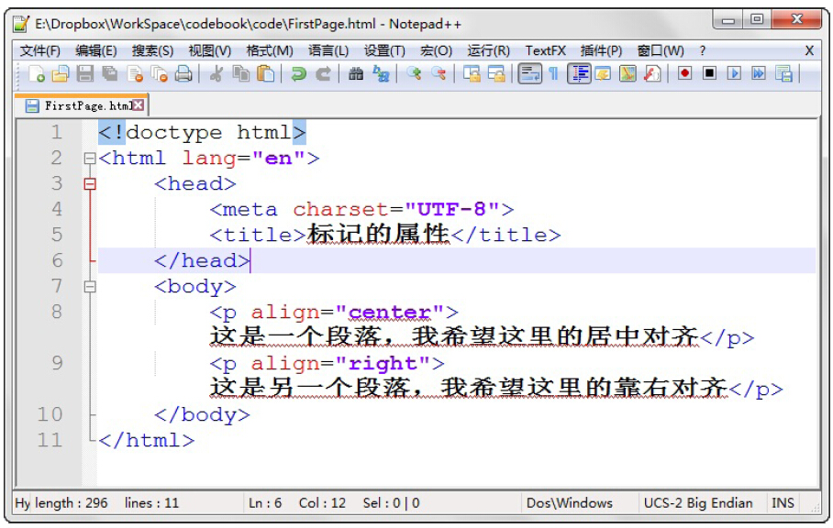Click the X at menu bar's right end
The width and height of the screenshot is (833, 528).
coord(809,50)
